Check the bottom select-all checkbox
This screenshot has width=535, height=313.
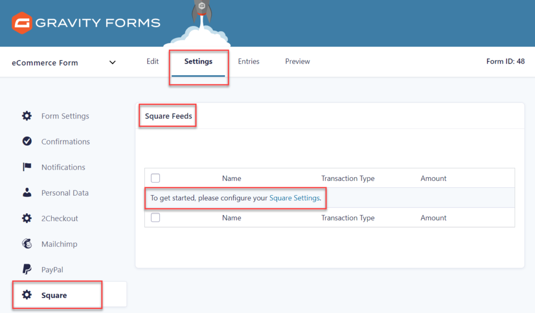point(155,218)
